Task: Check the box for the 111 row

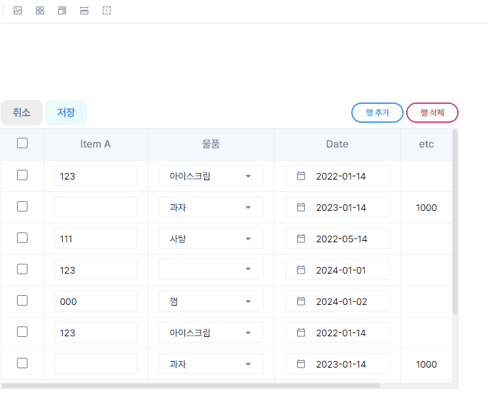Action: [x=22, y=238]
